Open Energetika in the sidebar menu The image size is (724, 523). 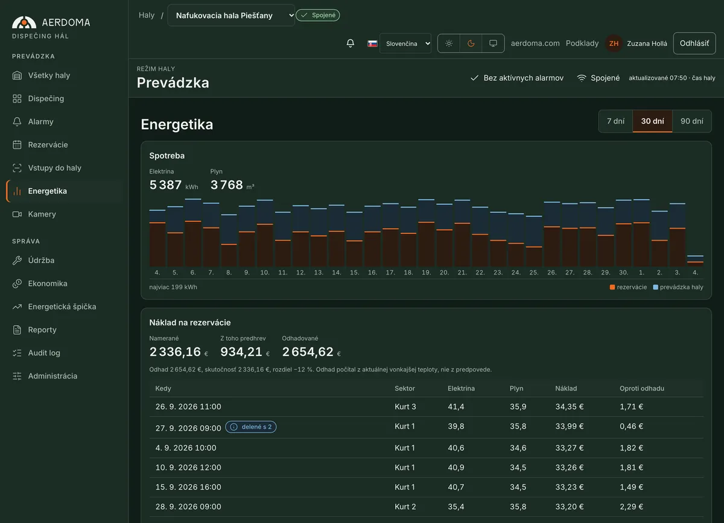[x=64, y=191]
